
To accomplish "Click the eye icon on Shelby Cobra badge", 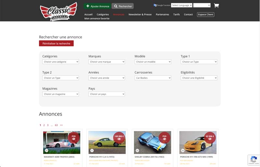I will click(164, 139).
